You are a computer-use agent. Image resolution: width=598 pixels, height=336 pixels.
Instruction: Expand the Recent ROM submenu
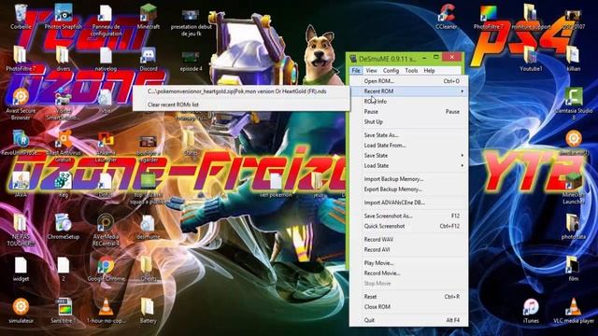tap(409, 91)
